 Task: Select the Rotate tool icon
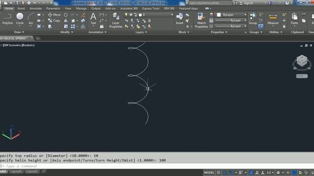click(x=66, y=15)
